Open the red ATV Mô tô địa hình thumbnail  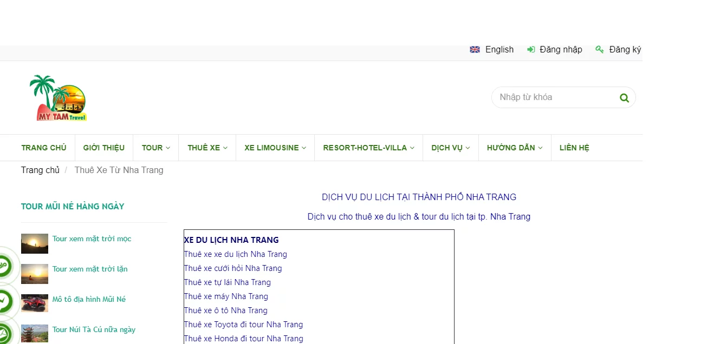tap(35, 303)
